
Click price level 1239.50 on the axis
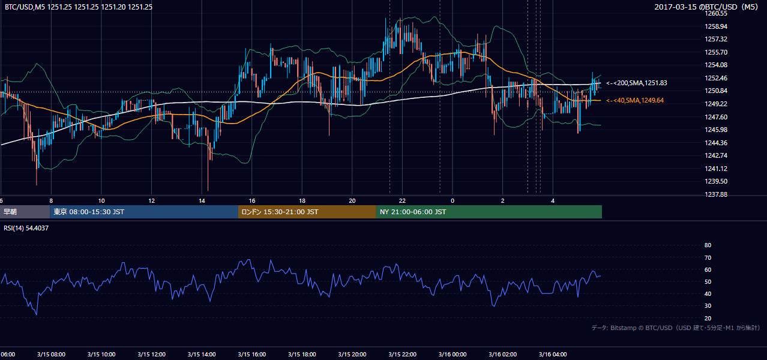(717, 181)
